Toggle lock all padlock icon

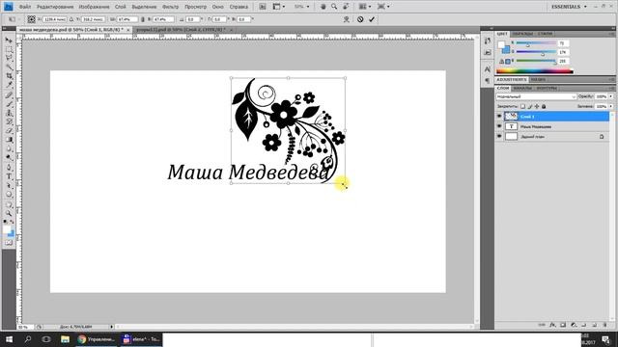click(x=544, y=106)
